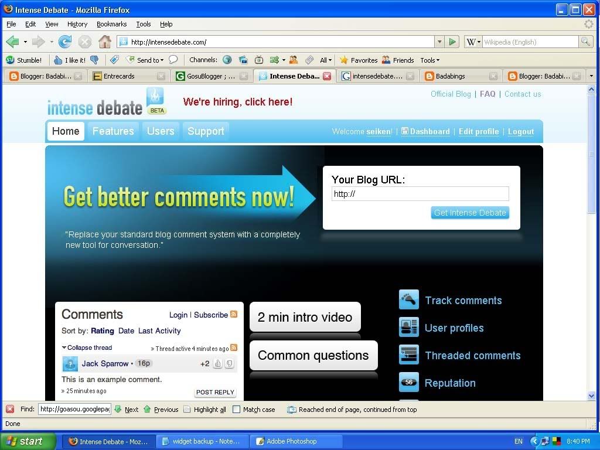This screenshot has width=600, height=450.
Task: Switch to the Entrecards tab
Action: click(128, 76)
